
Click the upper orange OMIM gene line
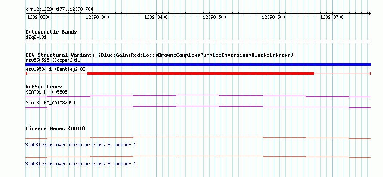click(198, 138)
